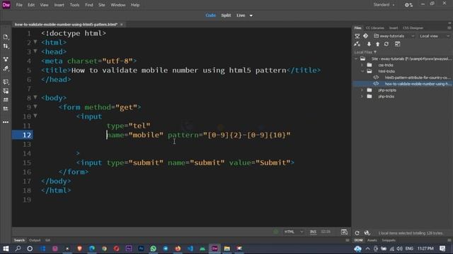Click the Put files up-arrow icon
453x254 pixels.
377,44
